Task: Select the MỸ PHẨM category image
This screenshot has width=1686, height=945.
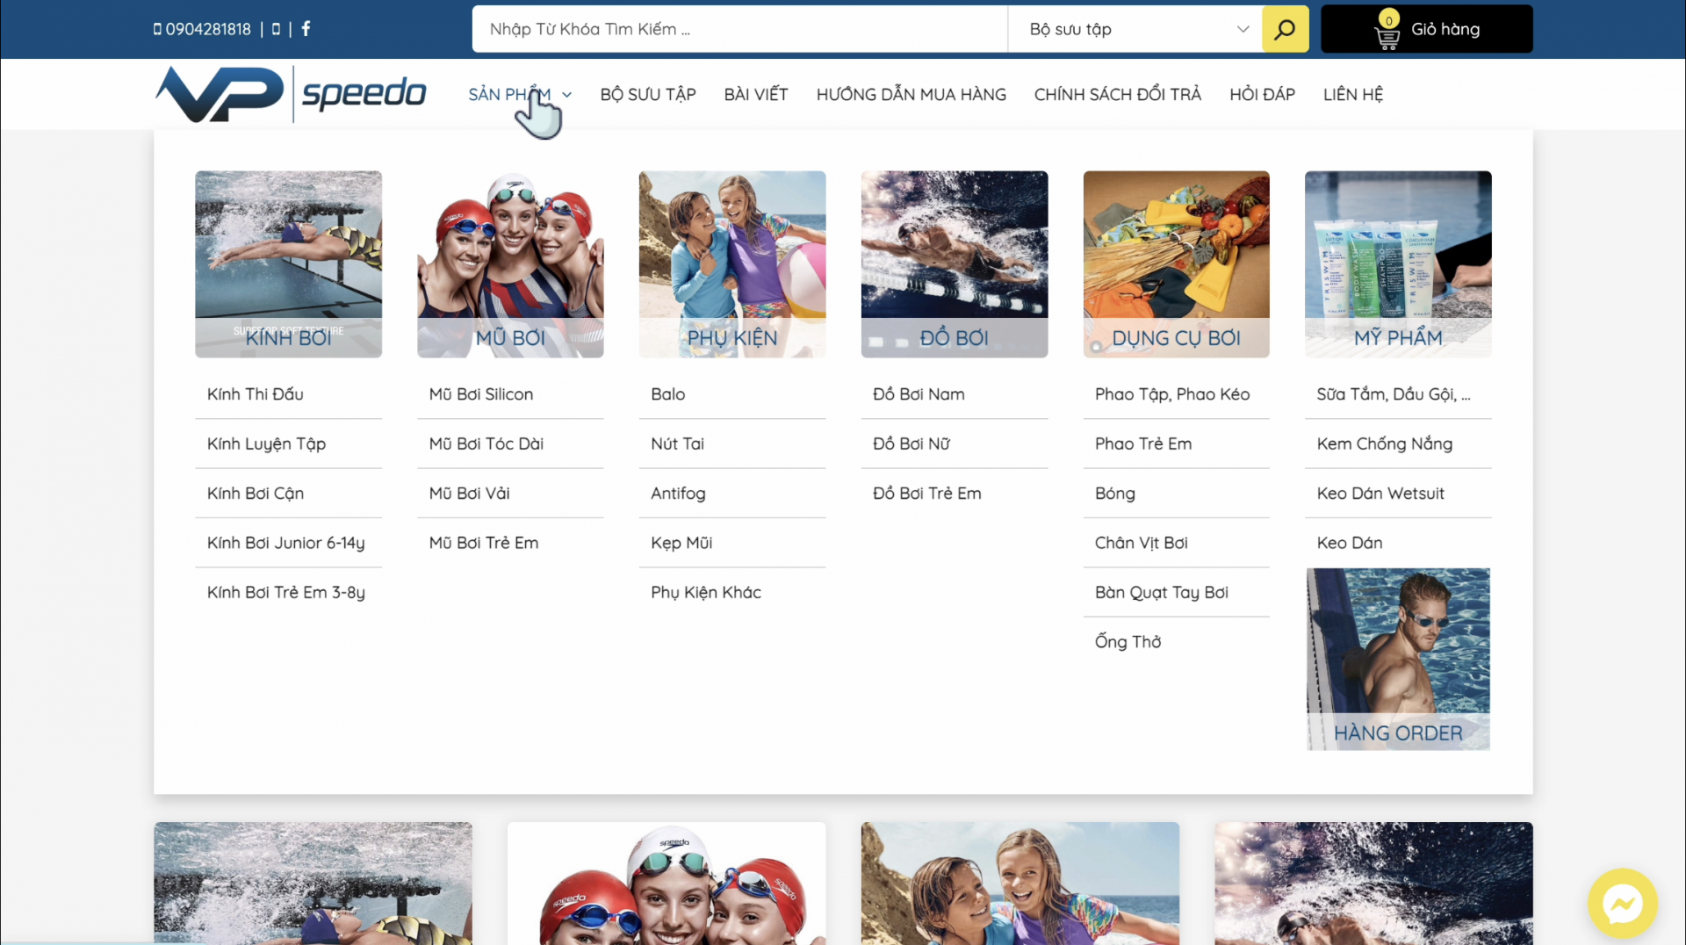Action: pyautogui.click(x=1398, y=263)
